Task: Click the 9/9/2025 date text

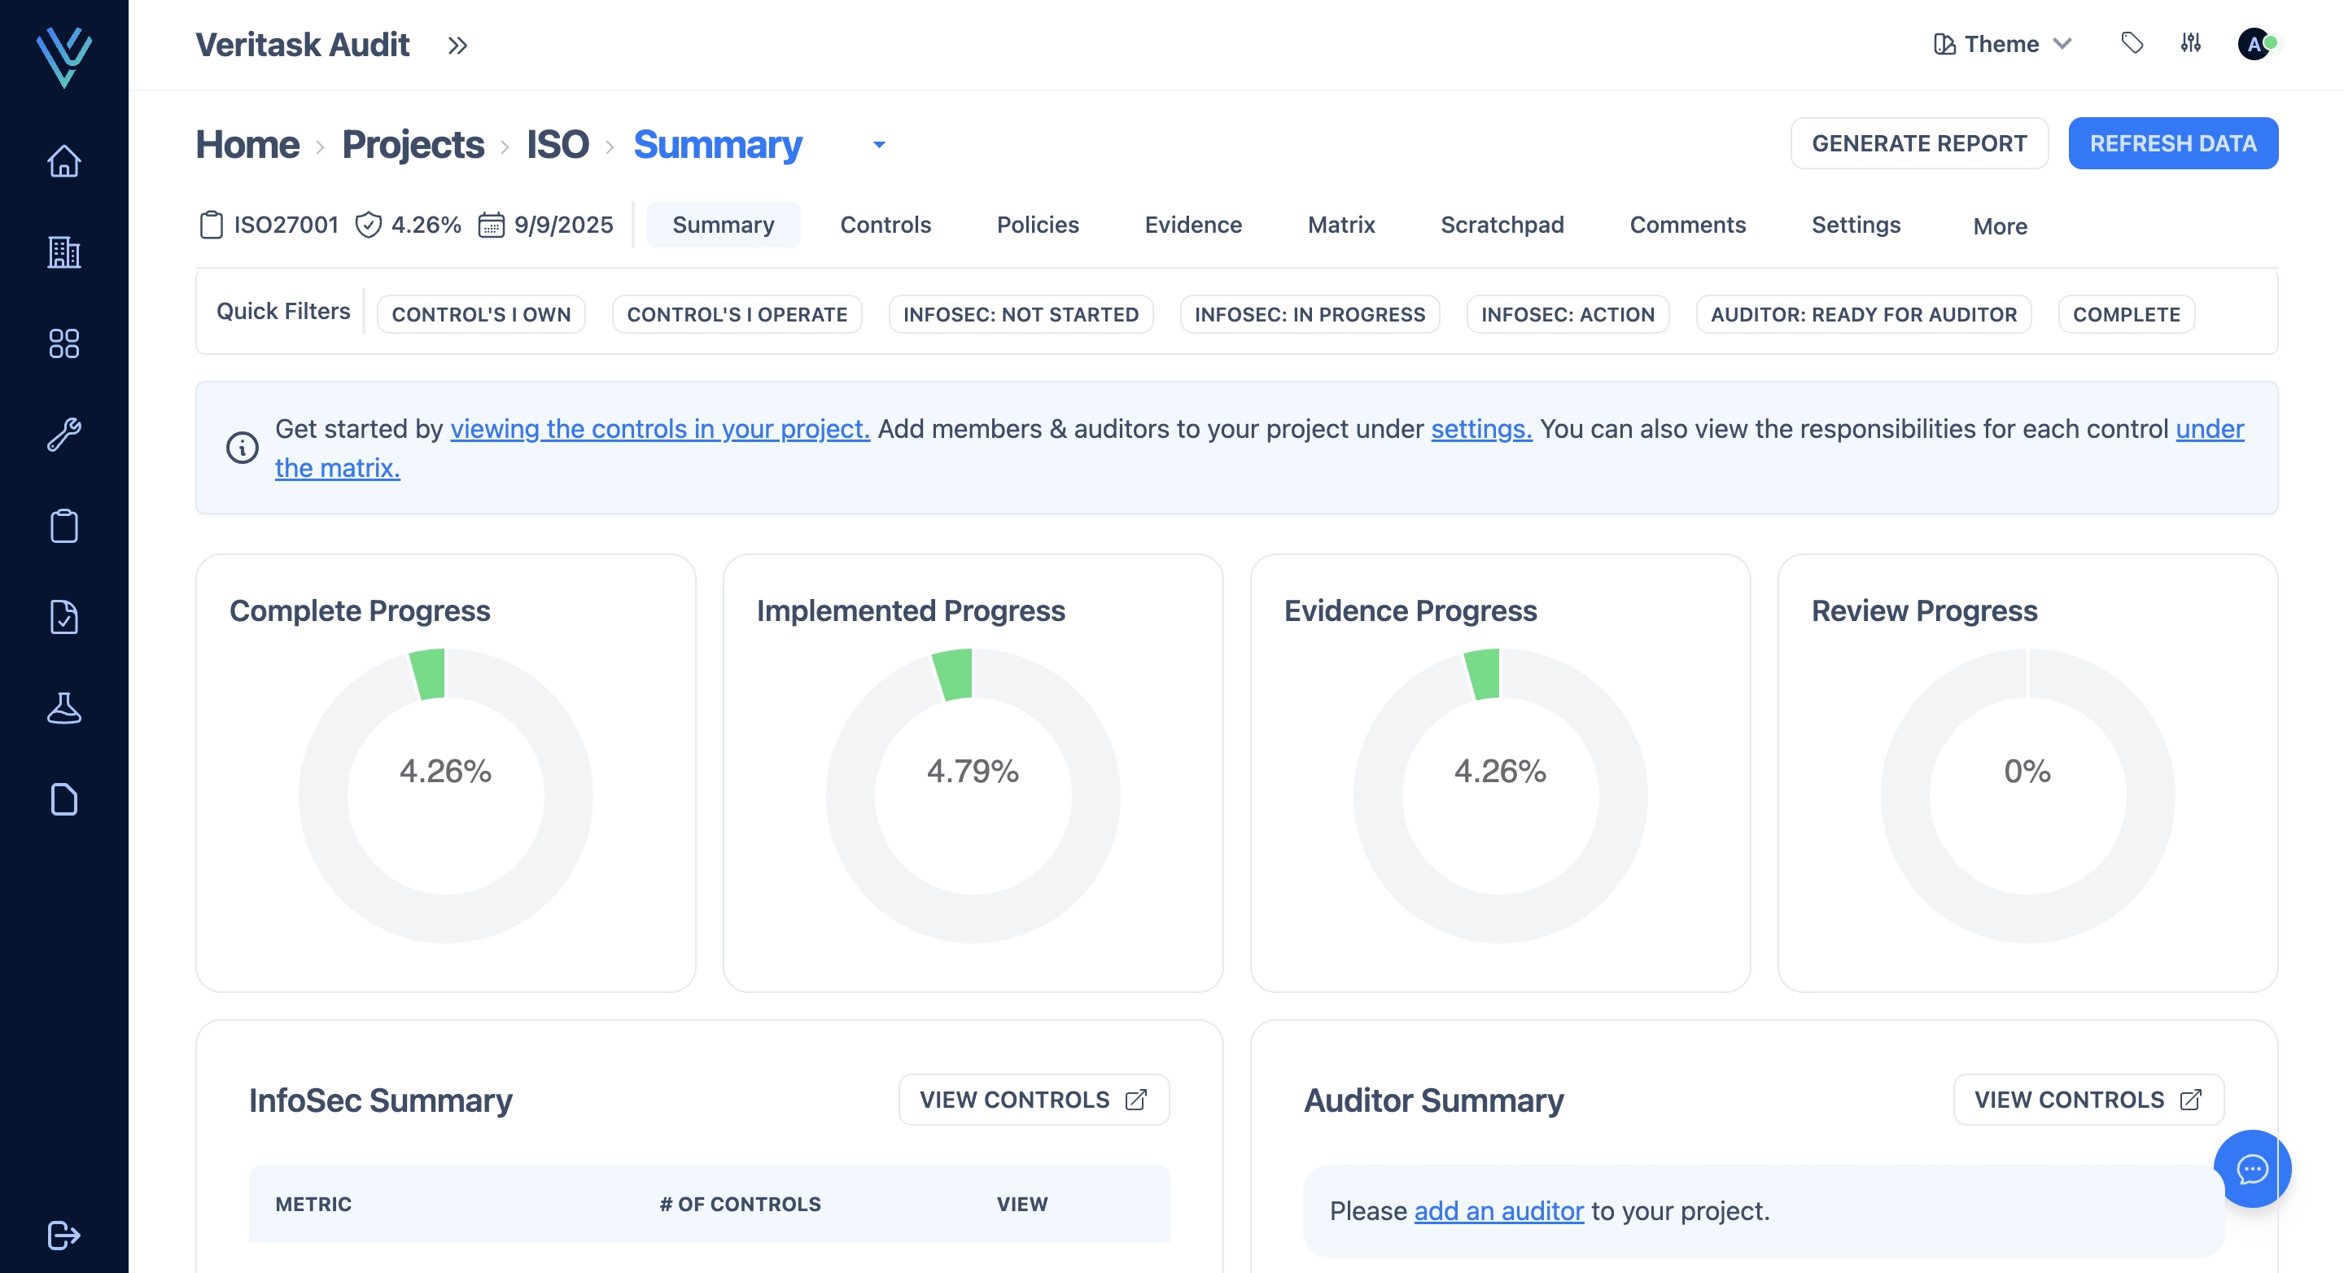Action: point(563,225)
